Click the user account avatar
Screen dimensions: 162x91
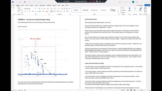[133, 2]
